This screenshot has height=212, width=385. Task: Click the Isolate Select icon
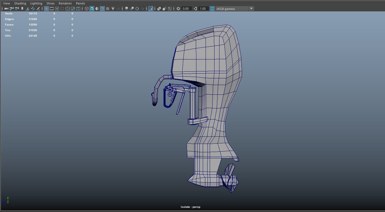(151, 9)
